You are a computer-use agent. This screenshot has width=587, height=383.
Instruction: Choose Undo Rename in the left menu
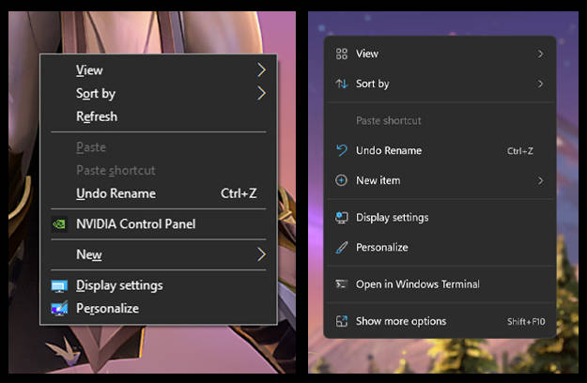[x=159, y=193]
